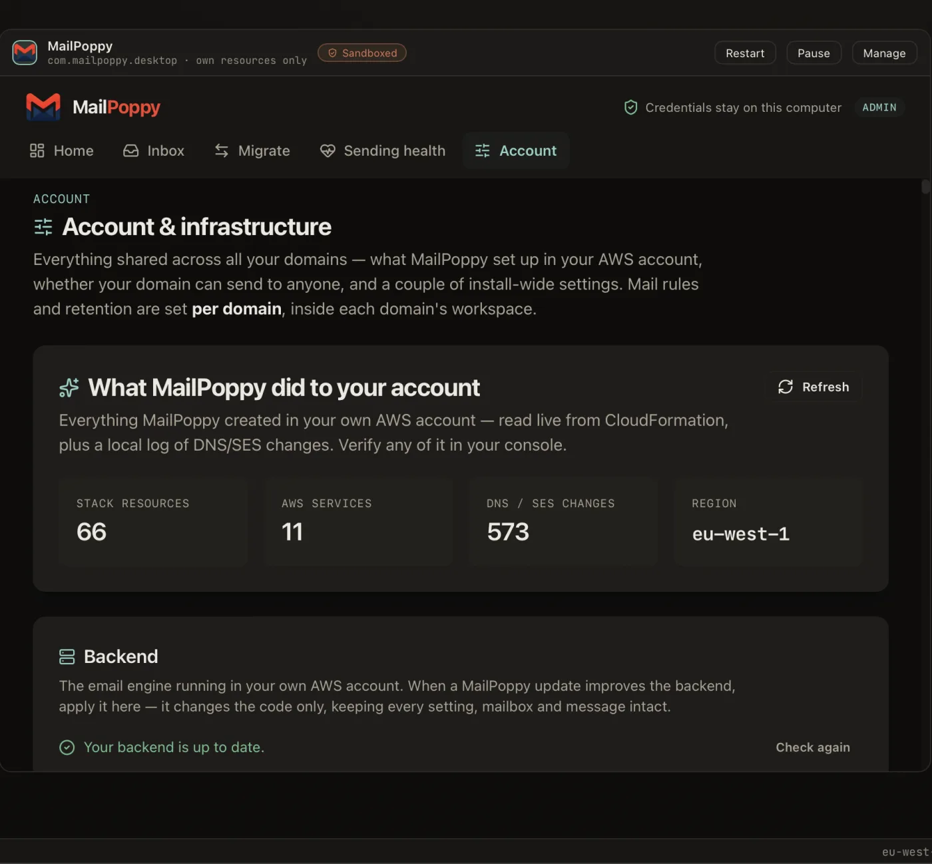
Task: Click Check again for backend updates
Action: pyautogui.click(x=813, y=748)
